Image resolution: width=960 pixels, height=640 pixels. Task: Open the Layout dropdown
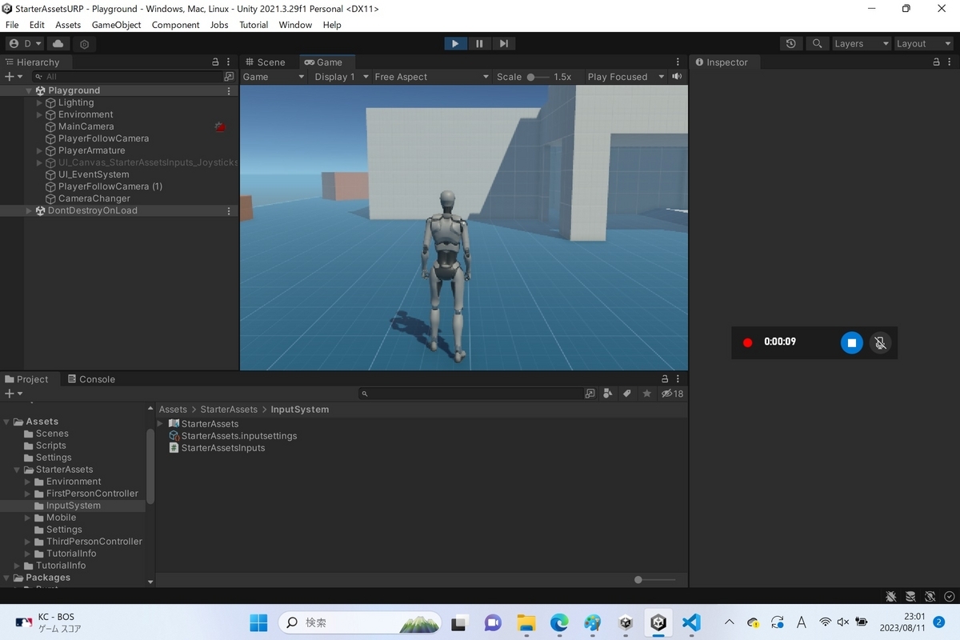tap(922, 44)
